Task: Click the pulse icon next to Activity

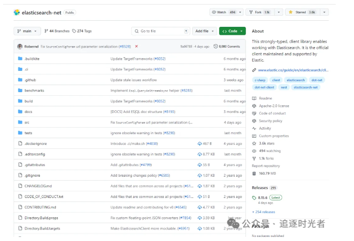Action: [x=254, y=128]
